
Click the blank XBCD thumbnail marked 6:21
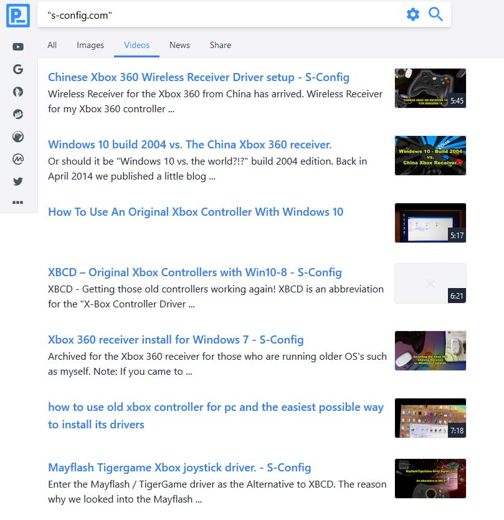[430, 283]
